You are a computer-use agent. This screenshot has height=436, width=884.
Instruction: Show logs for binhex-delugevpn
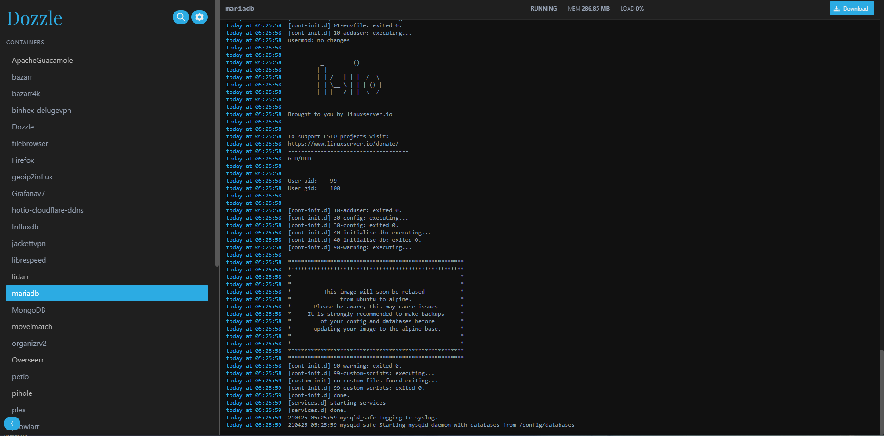42,111
